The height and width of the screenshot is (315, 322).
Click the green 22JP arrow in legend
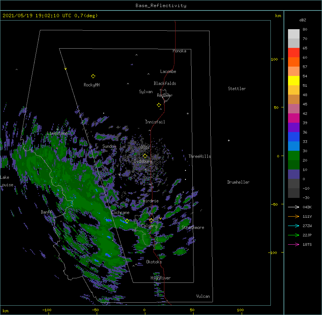[x=294, y=235]
